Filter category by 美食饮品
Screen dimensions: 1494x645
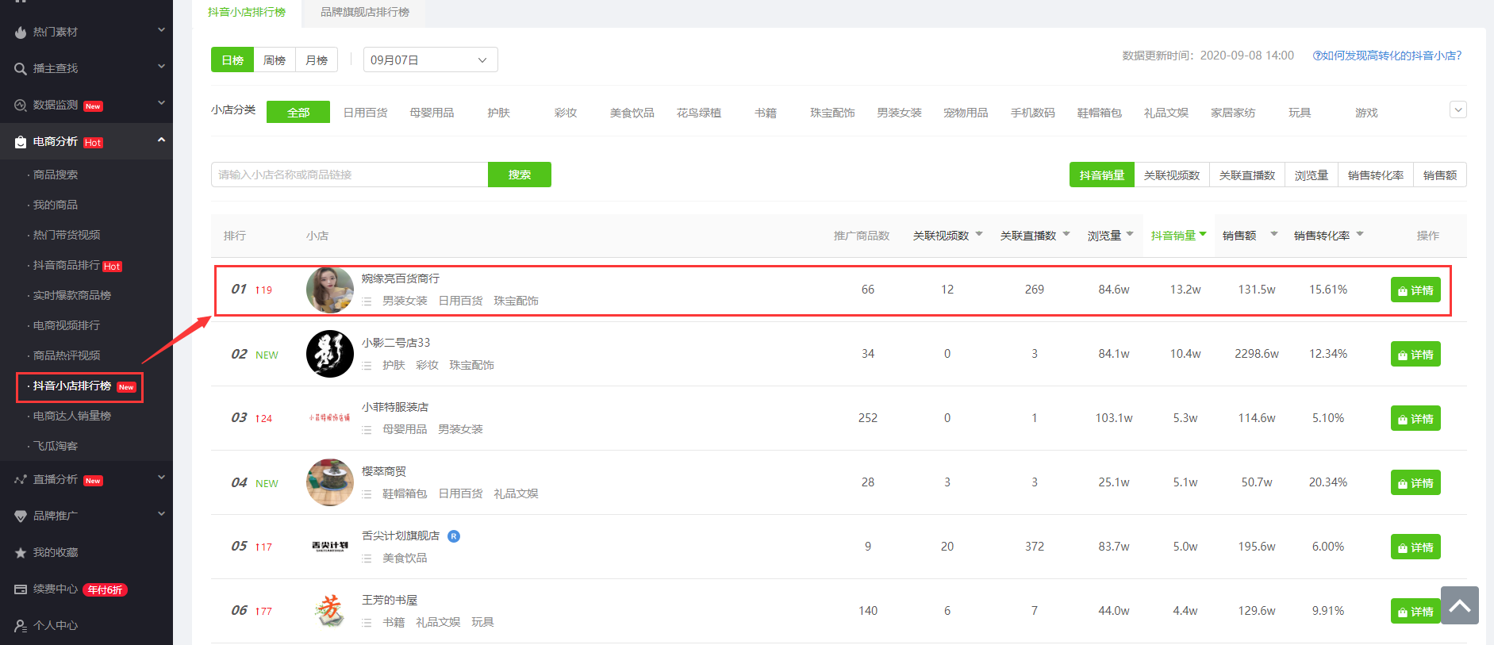tap(632, 113)
